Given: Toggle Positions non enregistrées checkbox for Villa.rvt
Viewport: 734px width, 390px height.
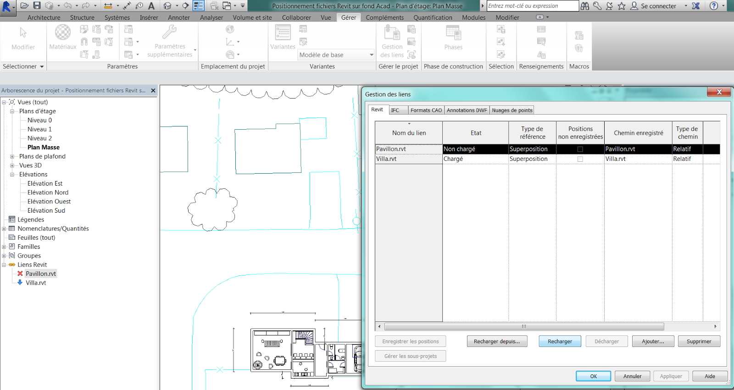Looking at the screenshot, I should 580,159.
